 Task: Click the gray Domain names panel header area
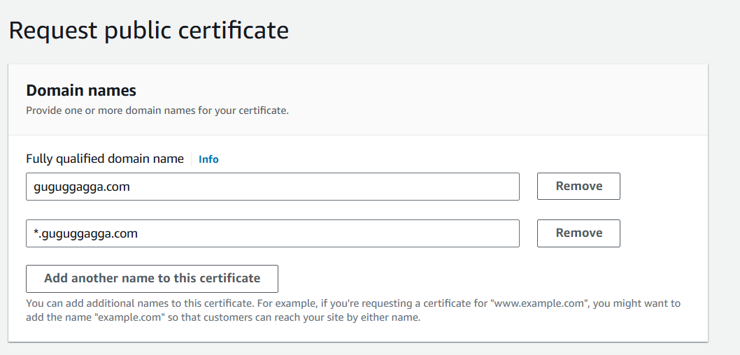pos(490,98)
